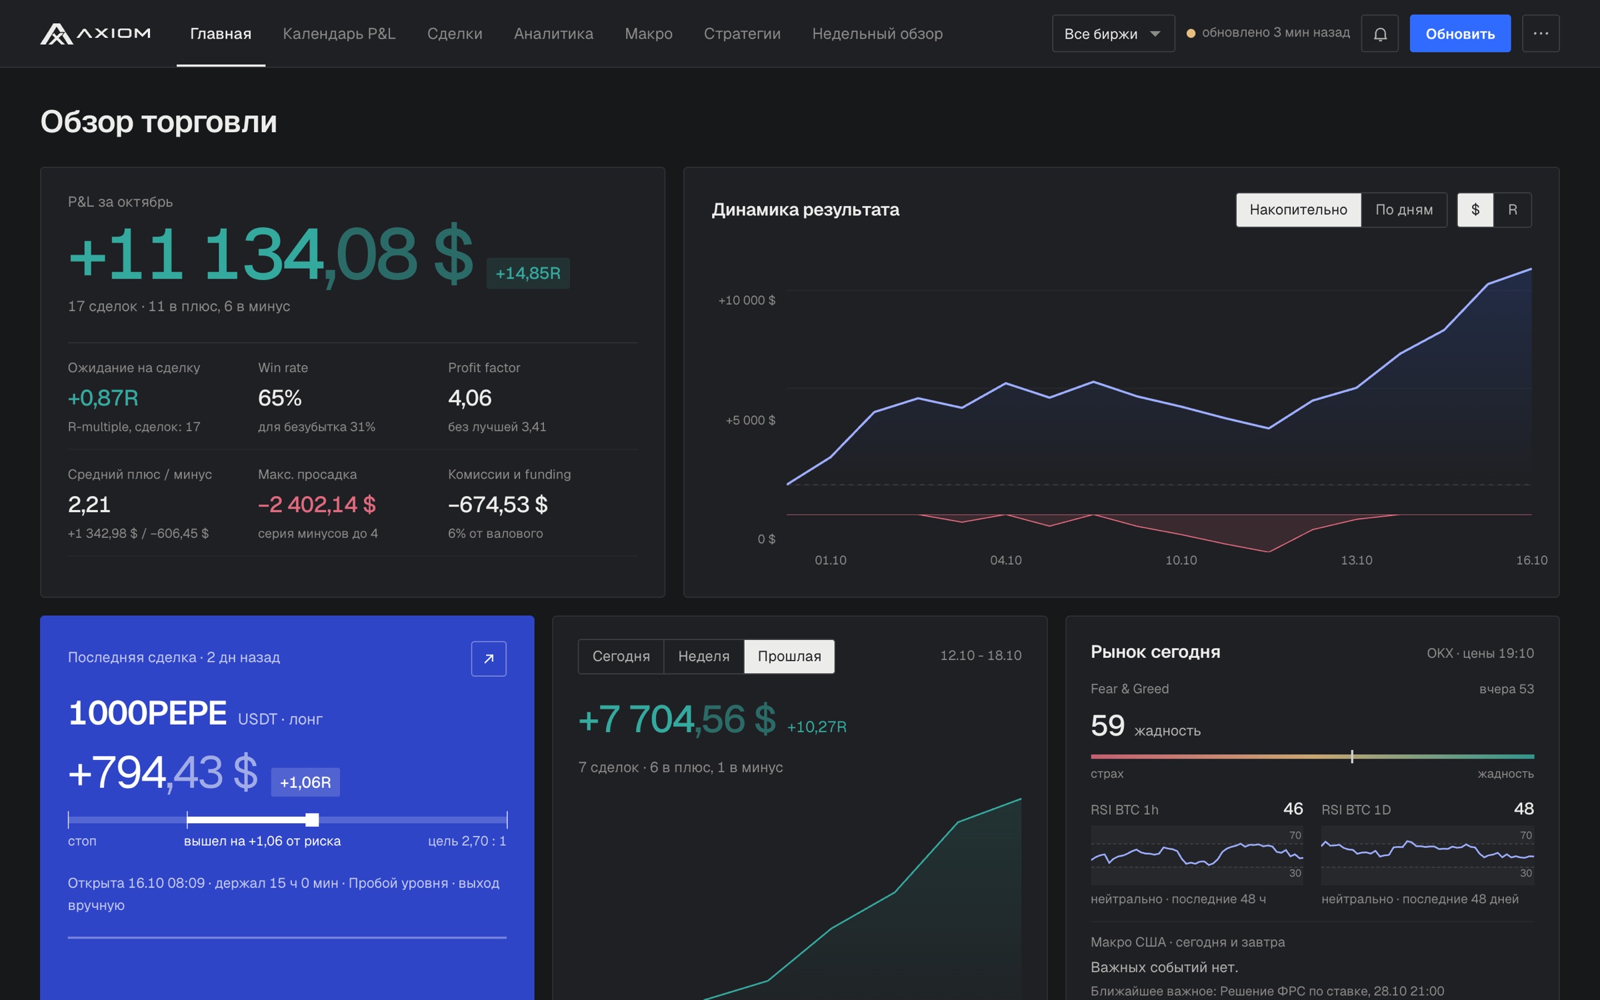Click the +11 134,08 $ monthly P&L
The height and width of the screenshot is (1000, 1600).
pyautogui.click(x=271, y=254)
